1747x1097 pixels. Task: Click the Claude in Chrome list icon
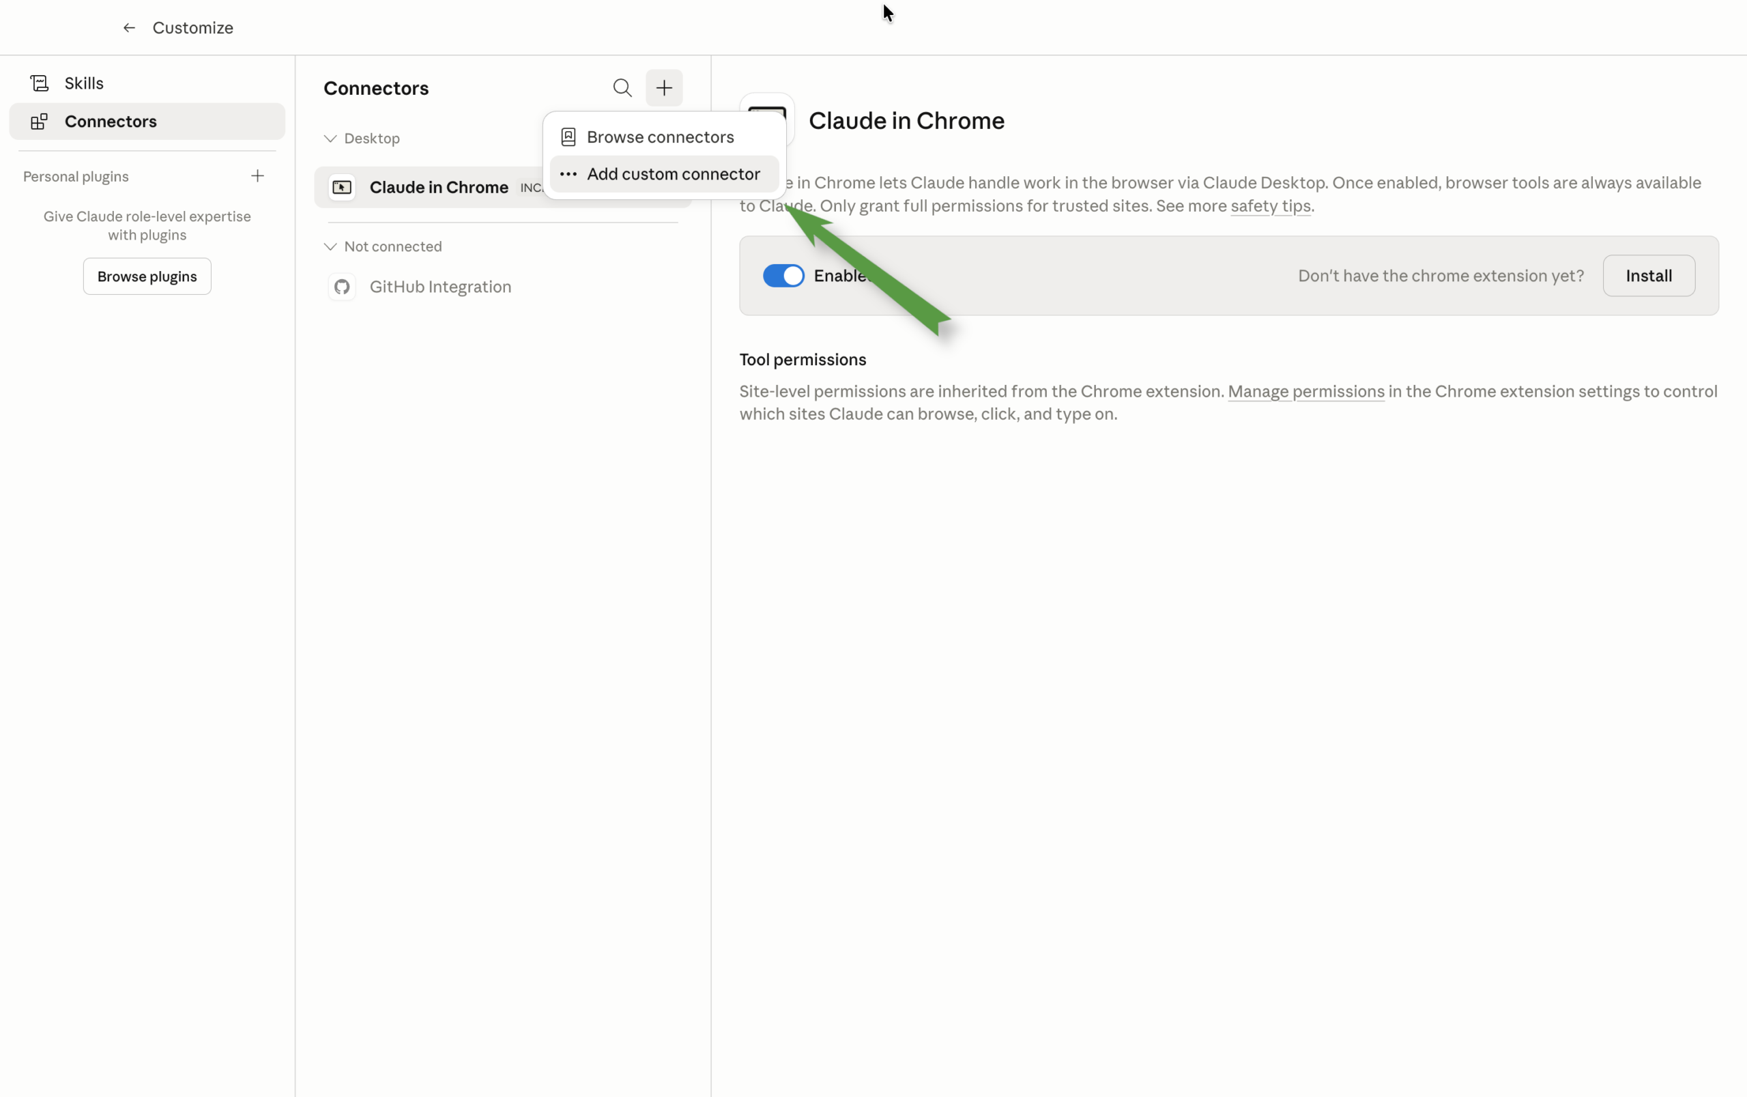click(342, 187)
